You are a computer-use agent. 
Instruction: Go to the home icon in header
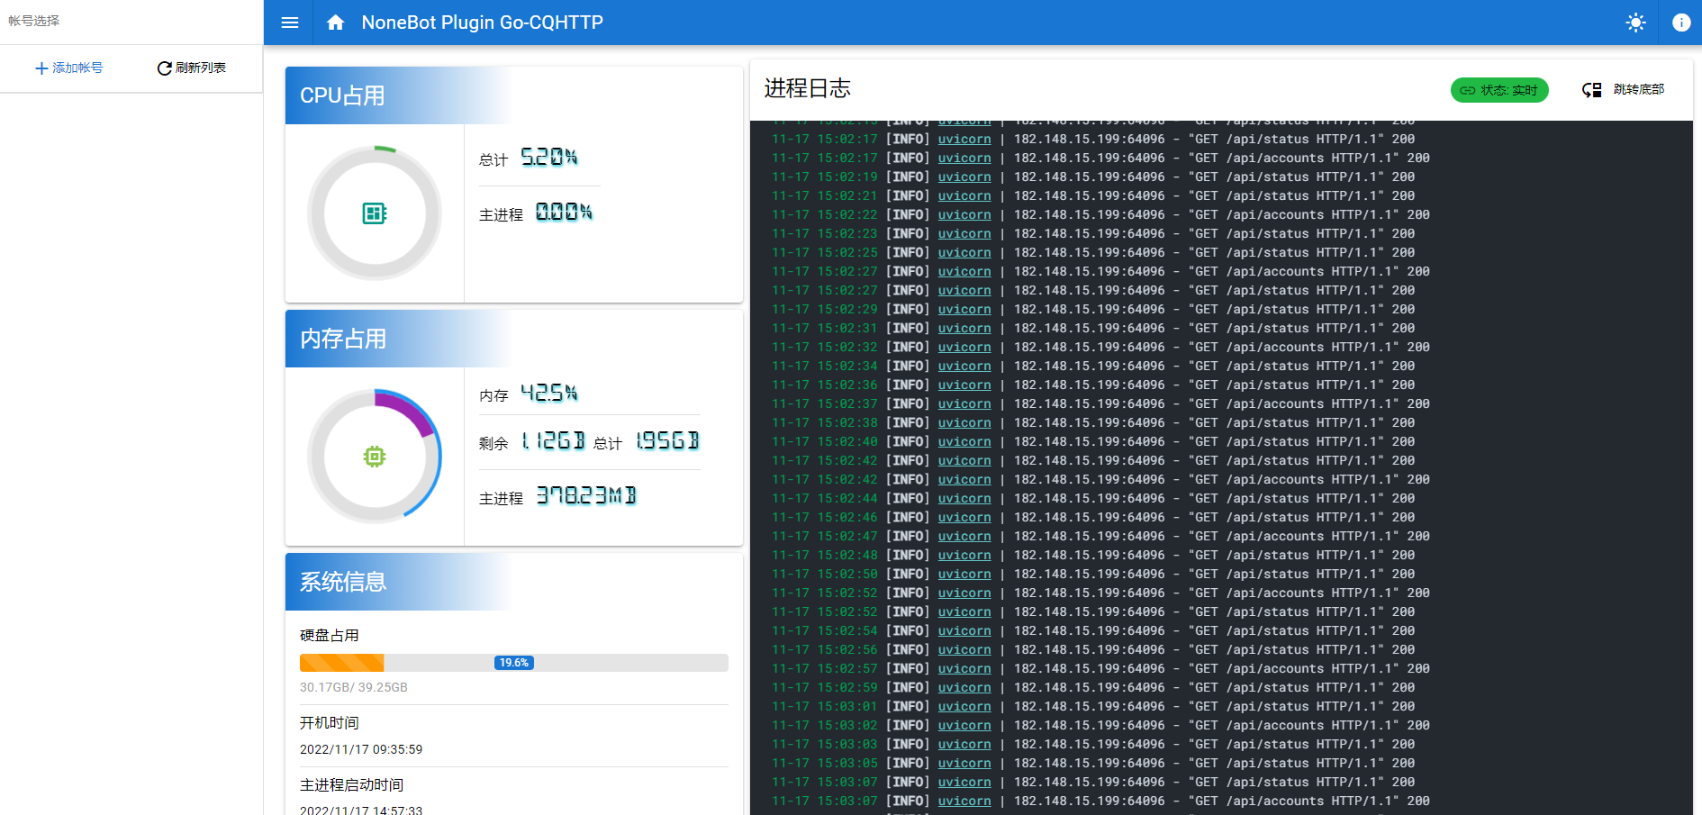(x=336, y=23)
